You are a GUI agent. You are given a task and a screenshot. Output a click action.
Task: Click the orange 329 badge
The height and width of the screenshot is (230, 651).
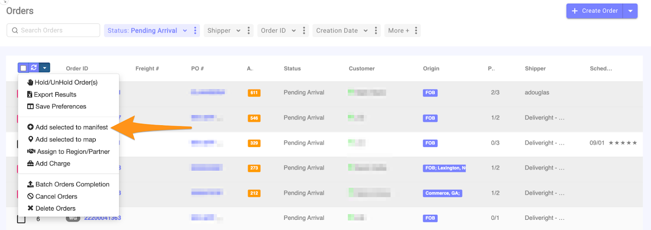coord(254,143)
